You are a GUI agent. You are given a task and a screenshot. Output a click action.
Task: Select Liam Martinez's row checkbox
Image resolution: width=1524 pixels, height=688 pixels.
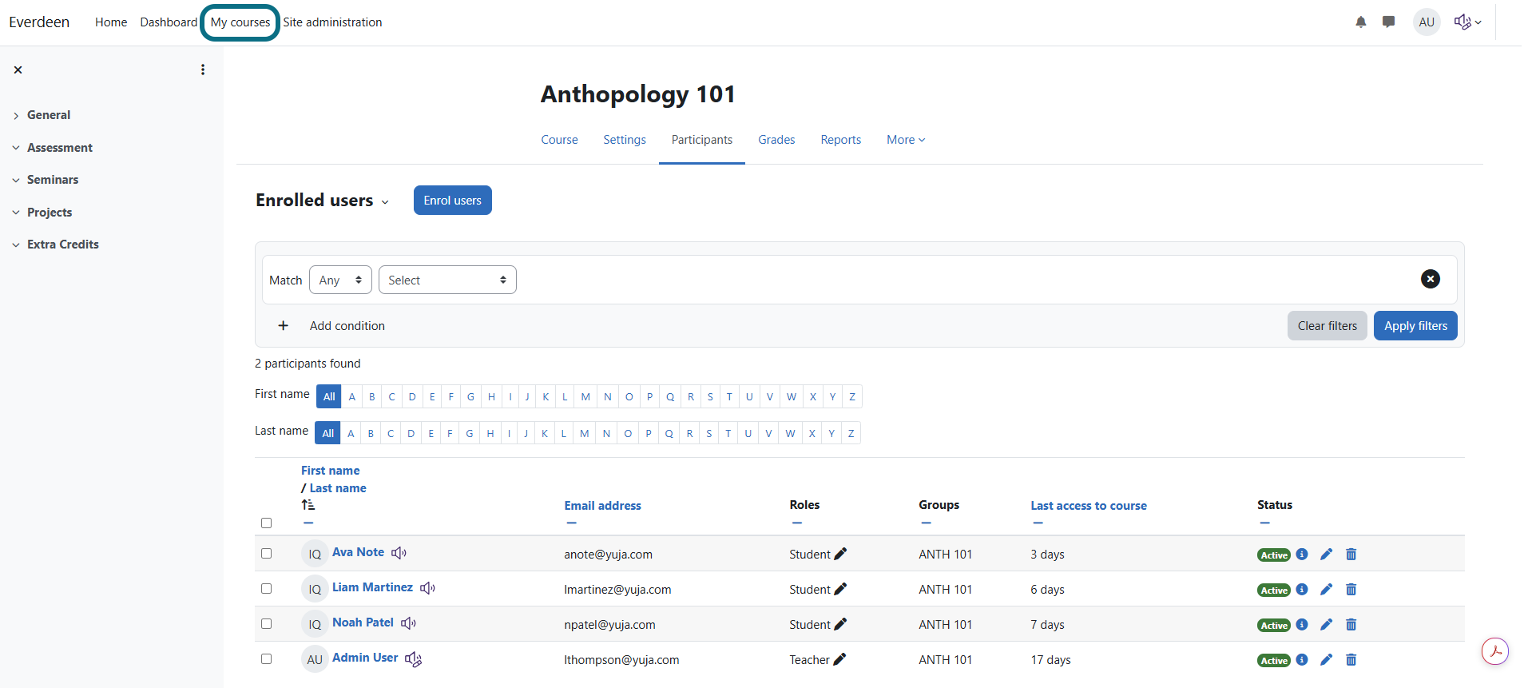[267, 589]
